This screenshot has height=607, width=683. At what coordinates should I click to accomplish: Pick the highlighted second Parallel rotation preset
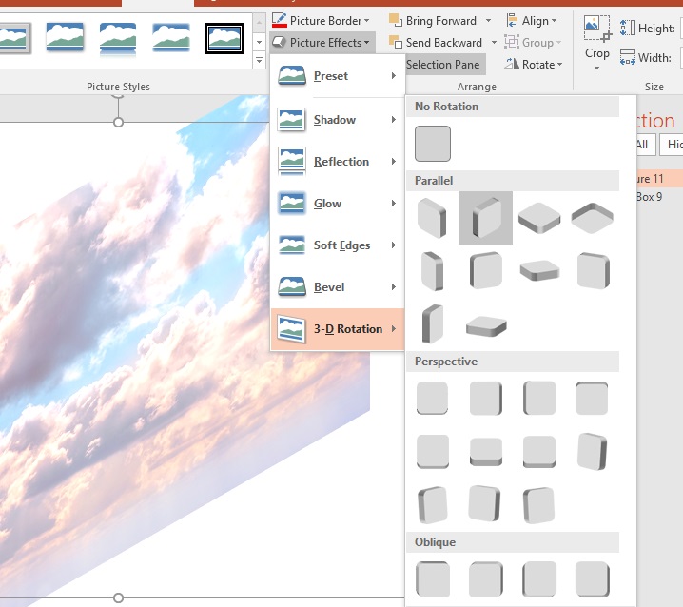pos(486,218)
